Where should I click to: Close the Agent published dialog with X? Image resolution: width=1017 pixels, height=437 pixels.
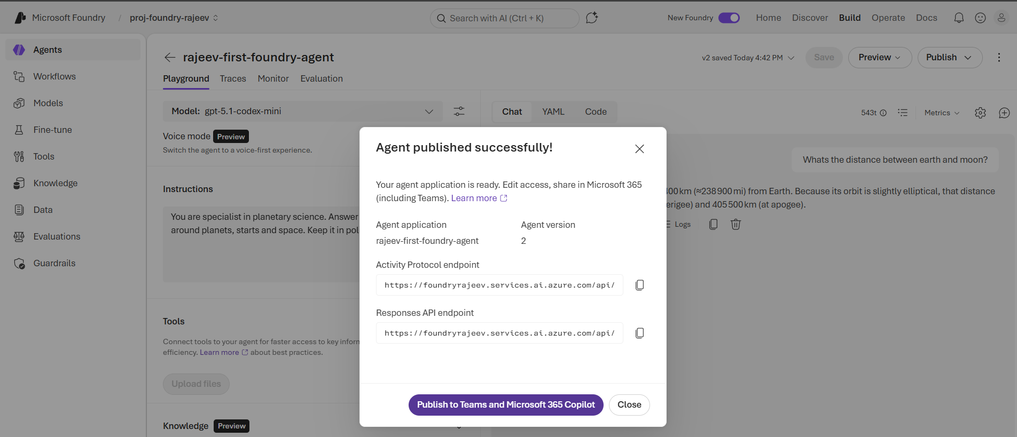coord(639,149)
